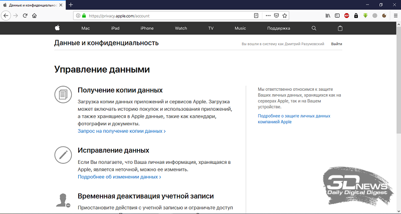Open the TV section
Image resolution: width=401 pixels, height=214 pixels.
(211, 28)
